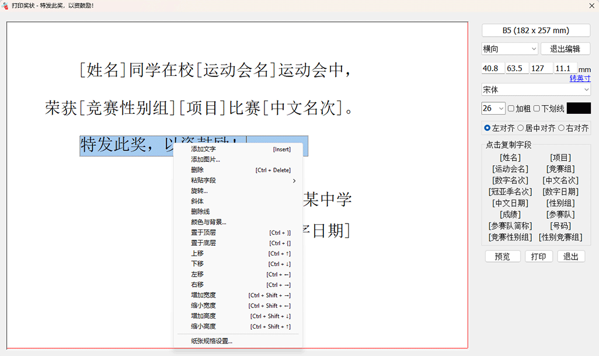The image size is (599, 356).
Task: Click the 预览 preview button
Action: [502, 257]
